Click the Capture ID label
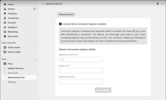This screenshot has width=166, height=100. pyautogui.click(x=64, y=66)
